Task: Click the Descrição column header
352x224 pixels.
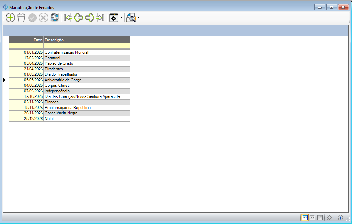Action: [x=87, y=40]
